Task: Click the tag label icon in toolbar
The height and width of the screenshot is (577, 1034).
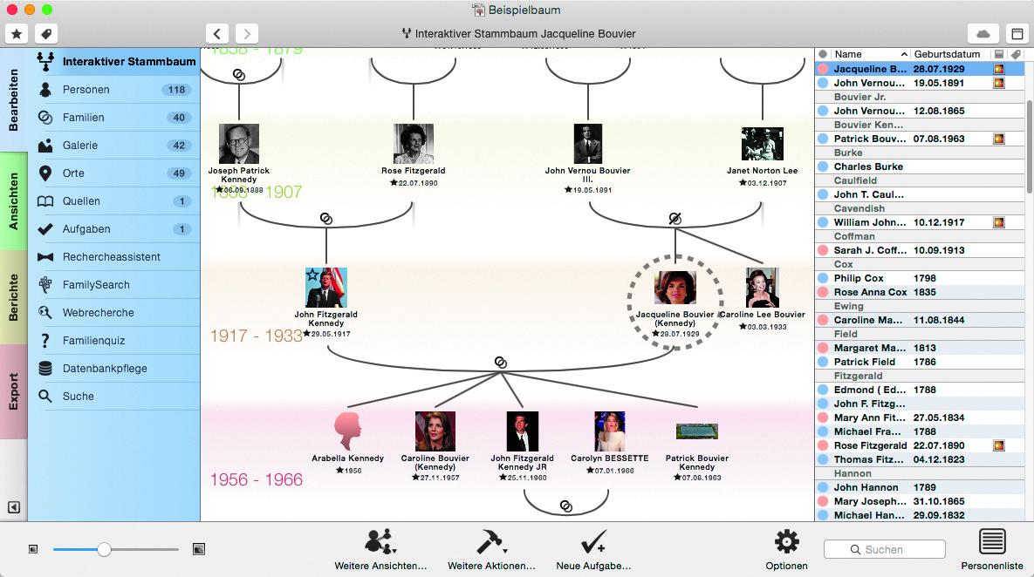Action: (x=45, y=34)
